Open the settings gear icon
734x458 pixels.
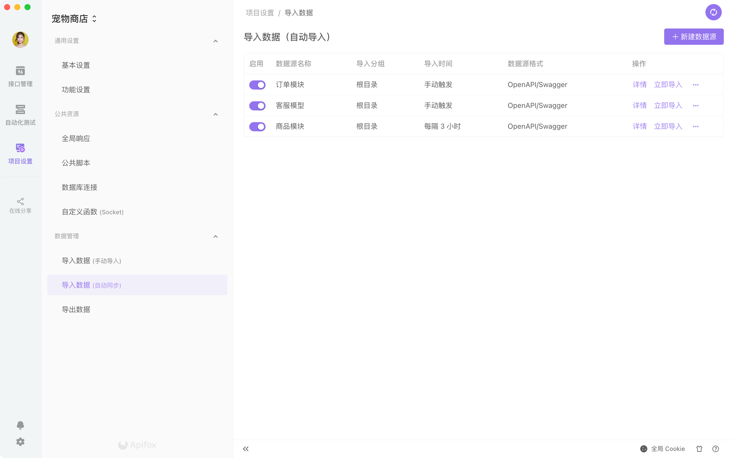[20, 442]
